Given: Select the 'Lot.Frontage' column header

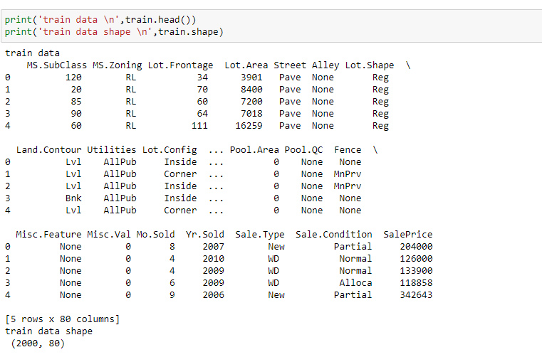Looking at the screenshot, I should tap(180, 65).
